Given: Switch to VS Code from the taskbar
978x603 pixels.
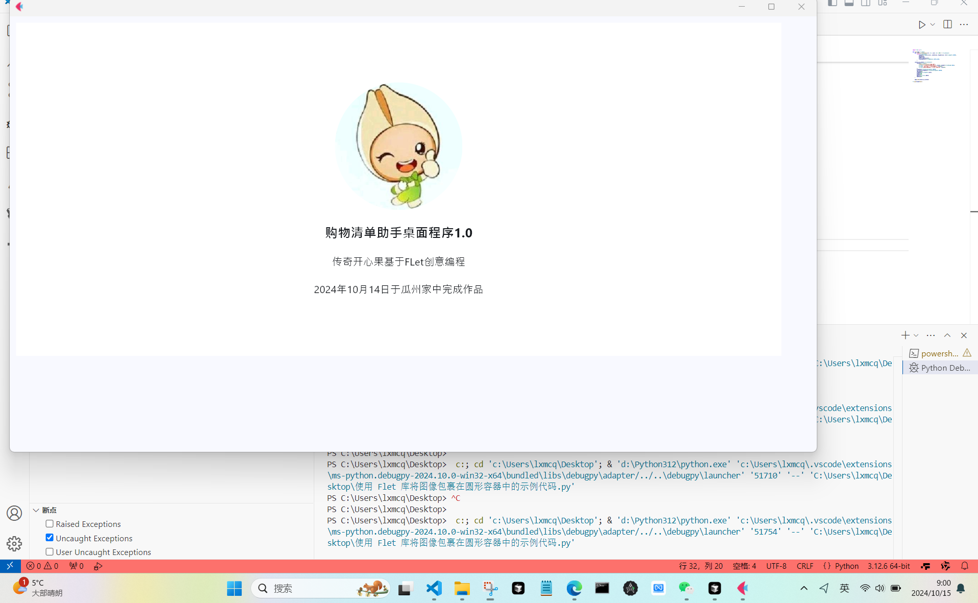Looking at the screenshot, I should click(x=434, y=588).
